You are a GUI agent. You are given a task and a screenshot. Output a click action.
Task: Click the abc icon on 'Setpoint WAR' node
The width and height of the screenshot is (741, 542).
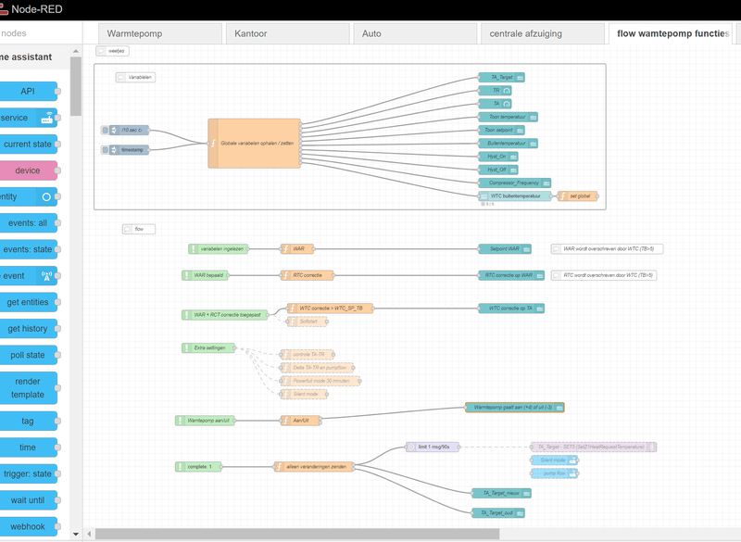526,248
